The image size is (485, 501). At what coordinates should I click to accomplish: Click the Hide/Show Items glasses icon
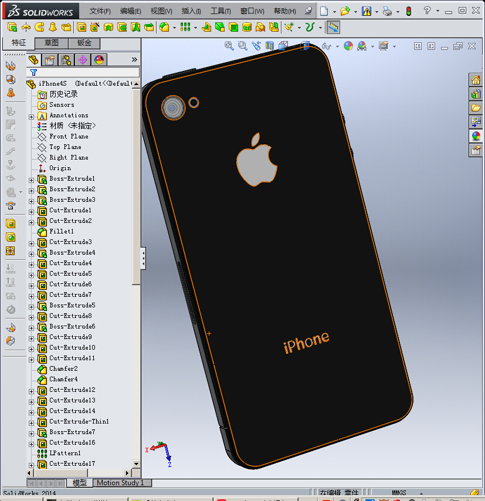tap(327, 46)
